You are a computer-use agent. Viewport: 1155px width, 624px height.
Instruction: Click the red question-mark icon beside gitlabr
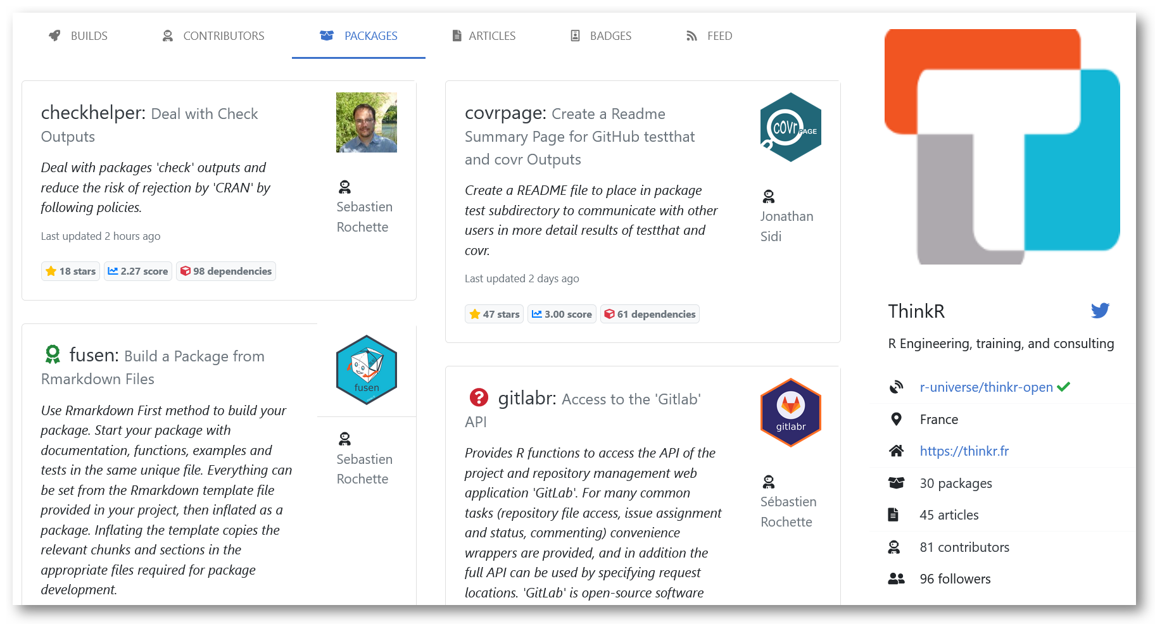[x=479, y=397]
